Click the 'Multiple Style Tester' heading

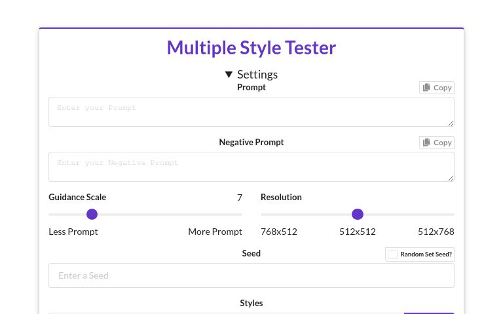pyautogui.click(x=251, y=48)
